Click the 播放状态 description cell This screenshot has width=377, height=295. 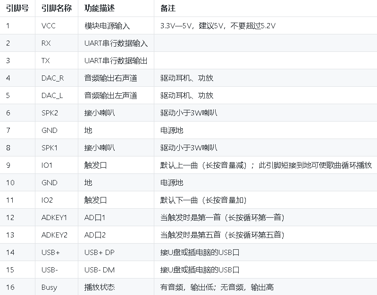(100, 287)
